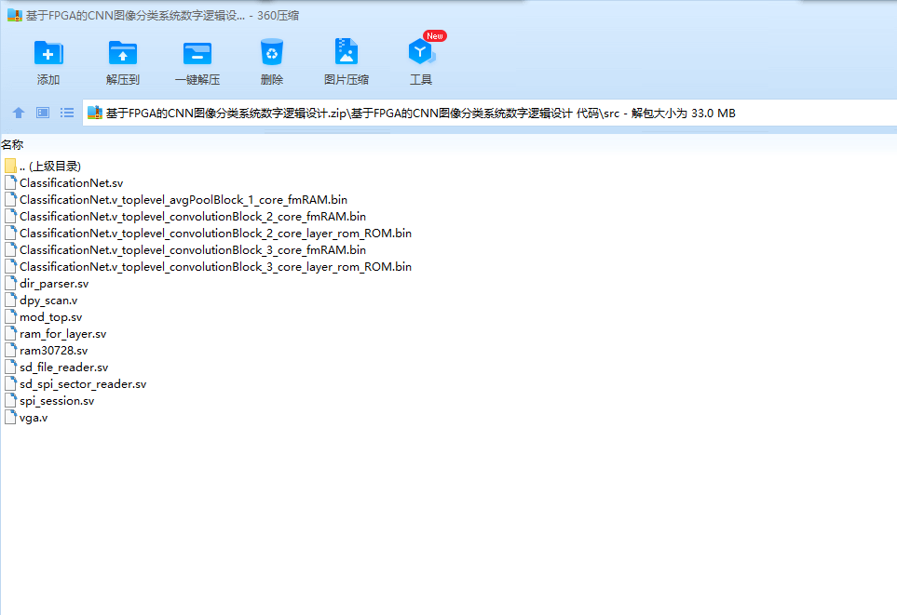The width and height of the screenshot is (897, 615).
Task: Select the vga.v file
Action: 34,418
